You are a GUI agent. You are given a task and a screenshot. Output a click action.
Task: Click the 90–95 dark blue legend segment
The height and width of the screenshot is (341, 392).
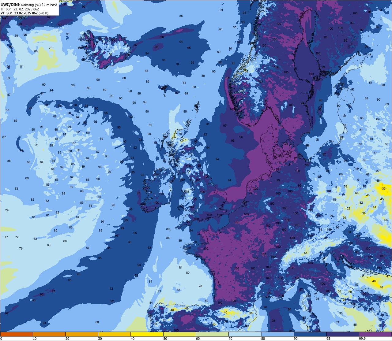coord(310,334)
